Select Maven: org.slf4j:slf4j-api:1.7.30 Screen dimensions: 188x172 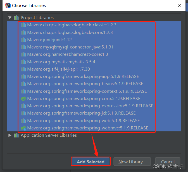tap(94, 69)
